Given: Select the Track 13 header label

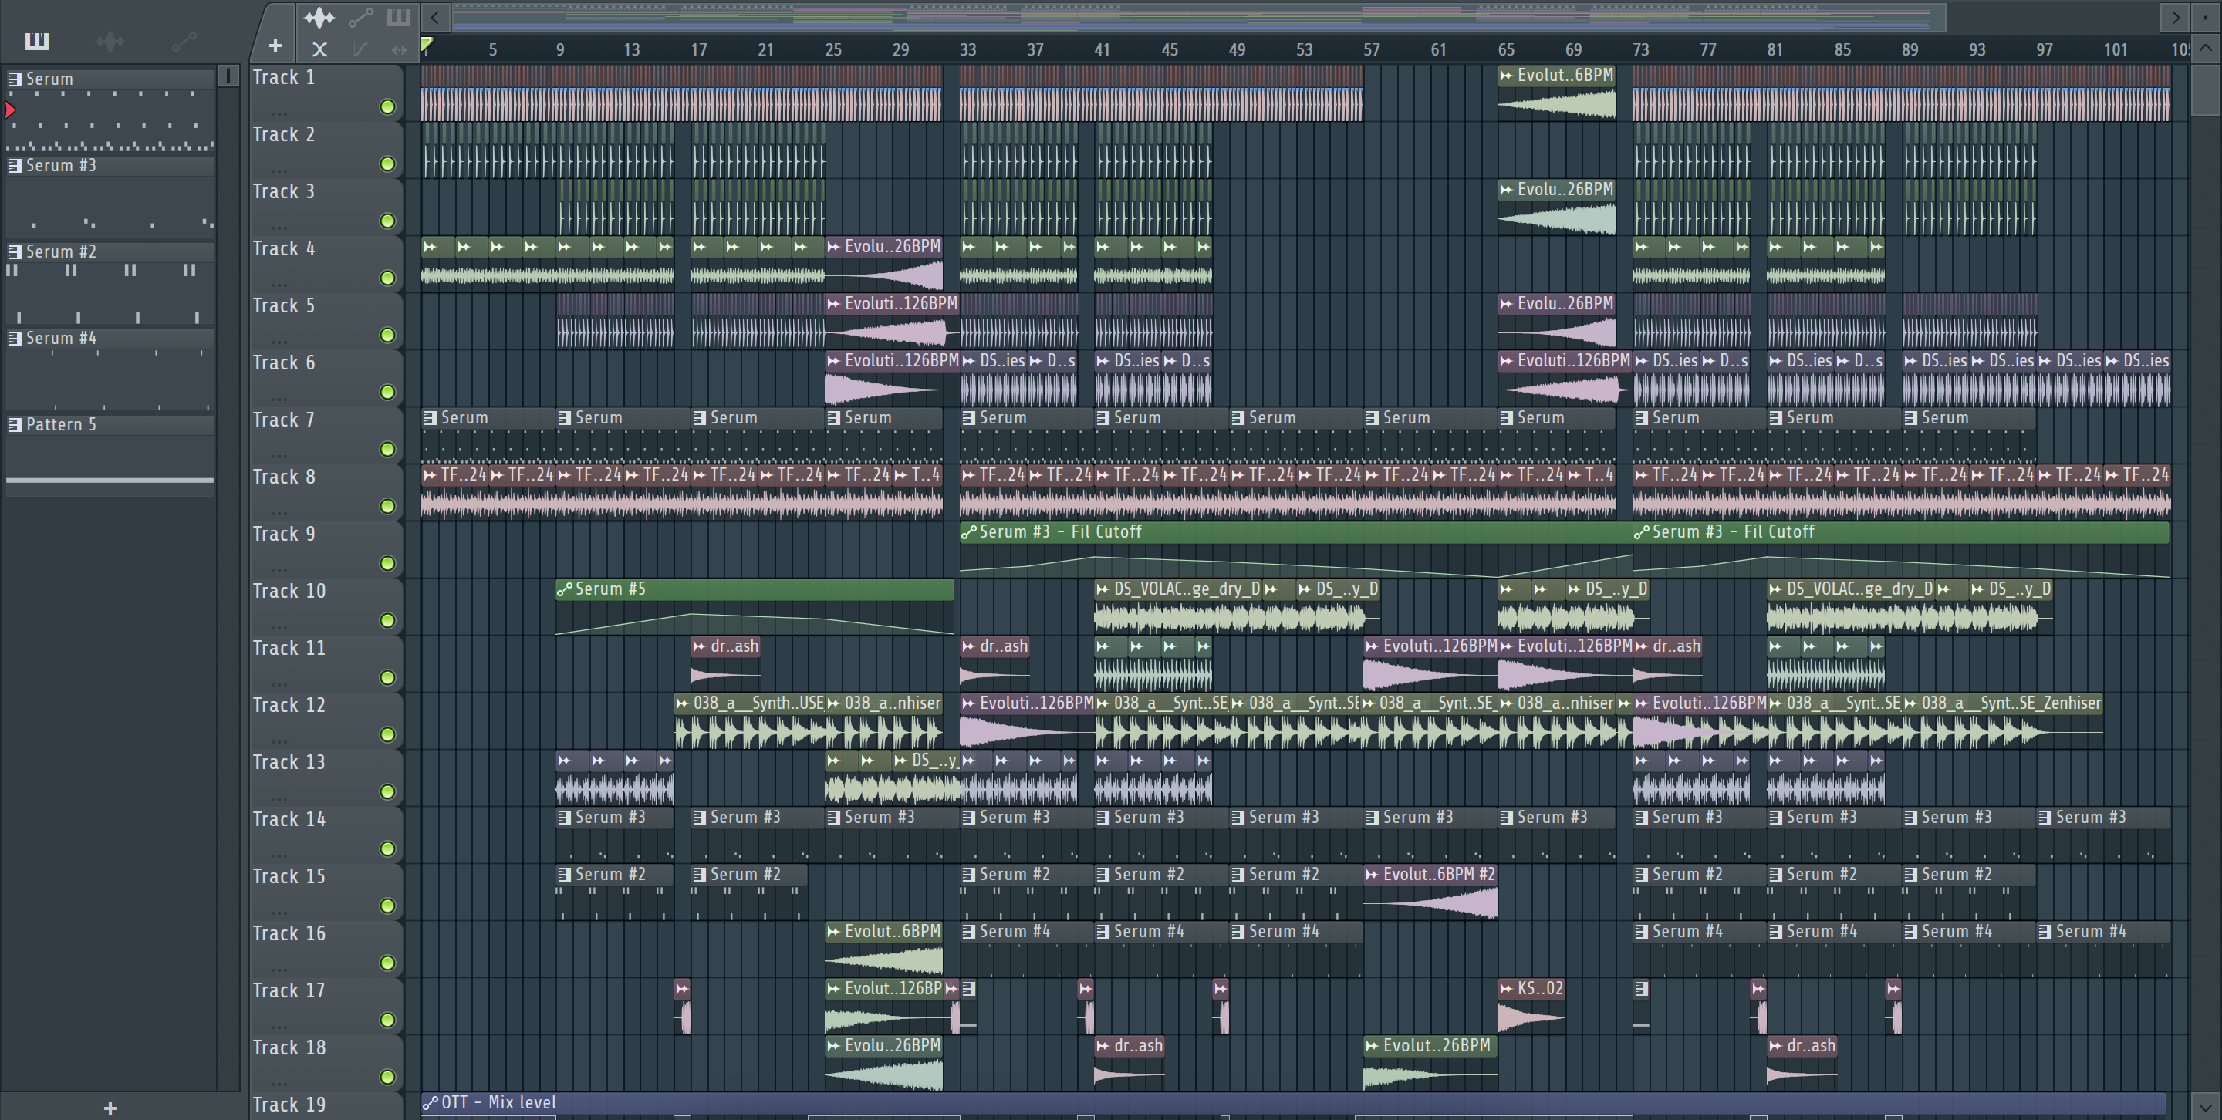Looking at the screenshot, I should coord(289,762).
